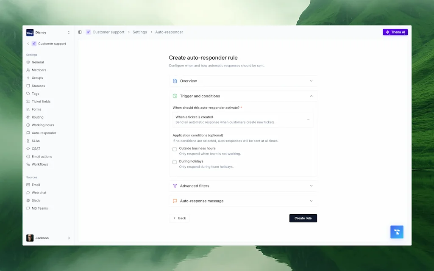
Task: Navigate to Settings via the breadcrumb
Action: pos(140,32)
